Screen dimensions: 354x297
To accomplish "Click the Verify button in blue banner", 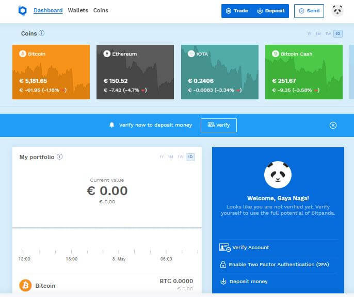I will tap(218, 125).
